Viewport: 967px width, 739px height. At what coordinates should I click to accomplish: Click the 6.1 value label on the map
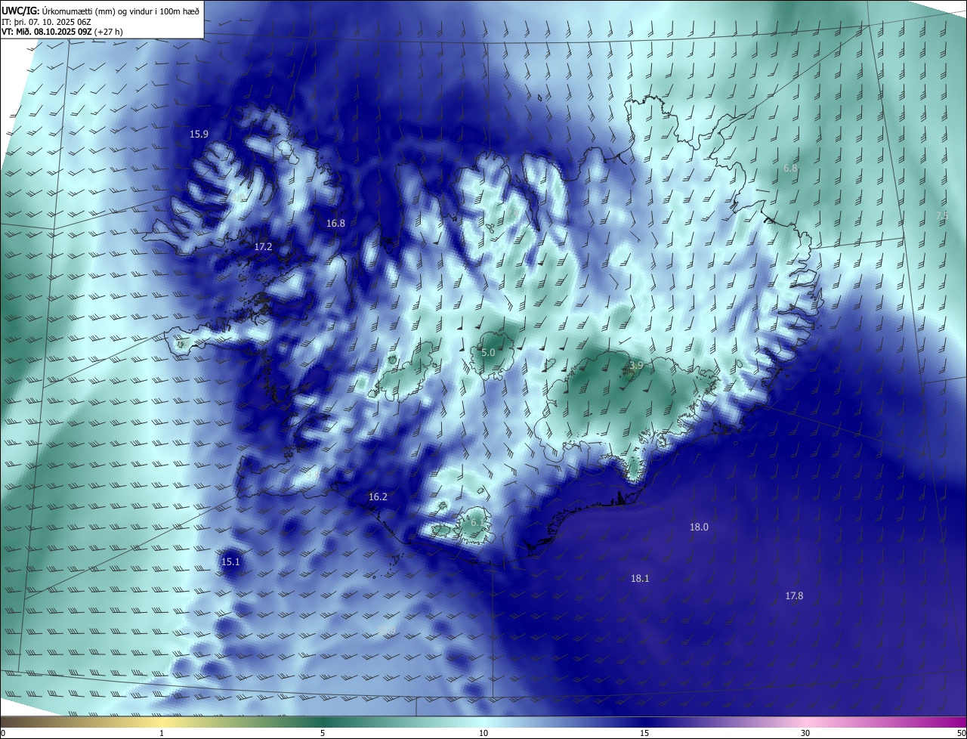click(477, 522)
